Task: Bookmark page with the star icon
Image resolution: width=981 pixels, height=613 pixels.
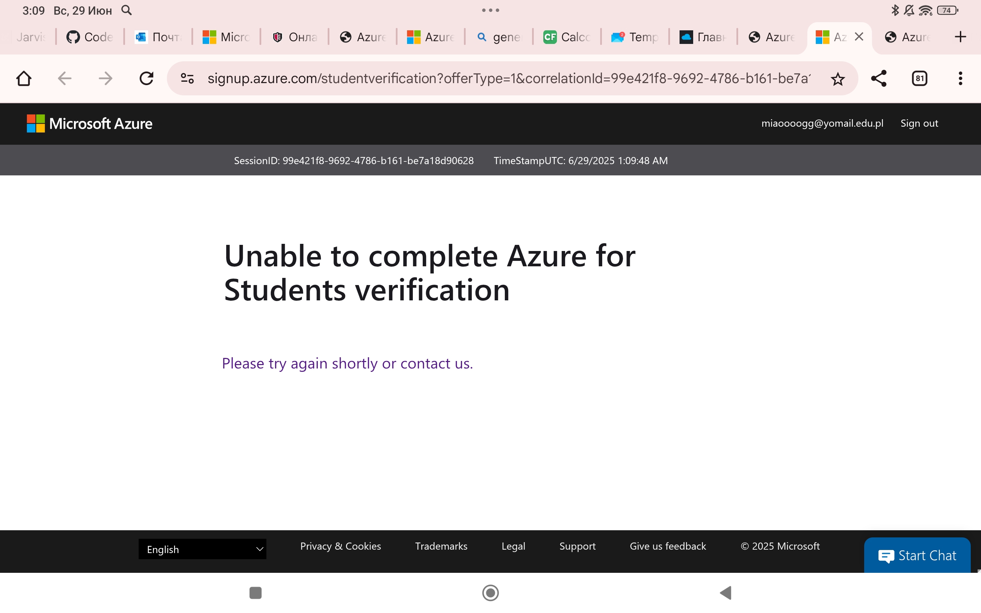Action: 838,79
